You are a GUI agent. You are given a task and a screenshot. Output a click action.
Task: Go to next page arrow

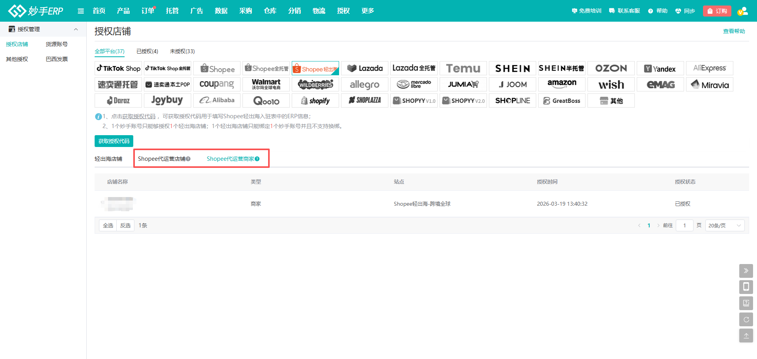(658, 225)
